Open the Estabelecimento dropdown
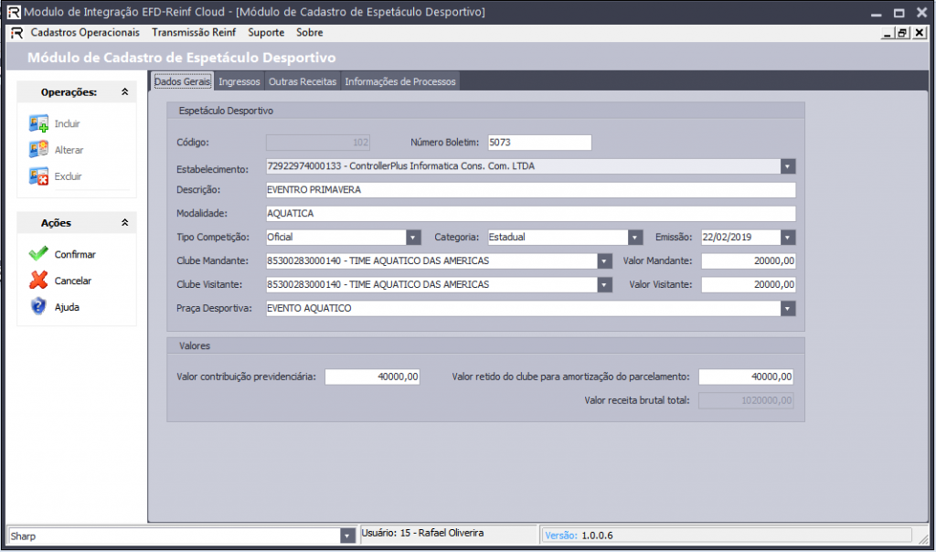 788,166
